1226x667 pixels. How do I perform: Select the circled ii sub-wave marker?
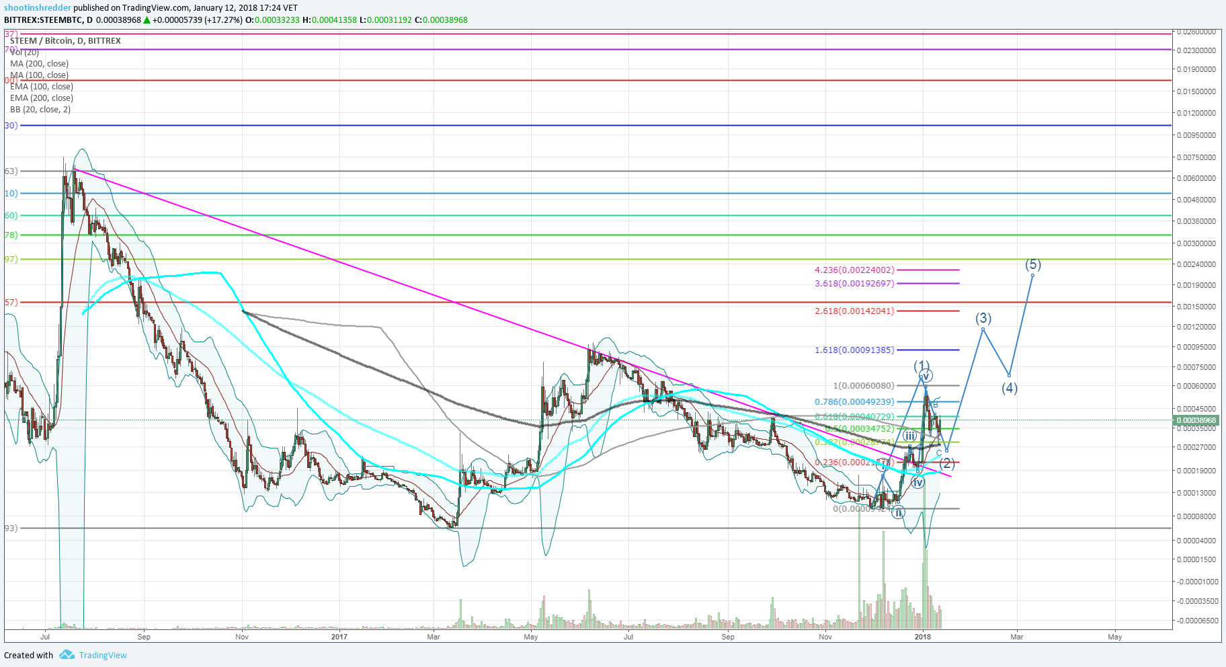tap(899, 513)
